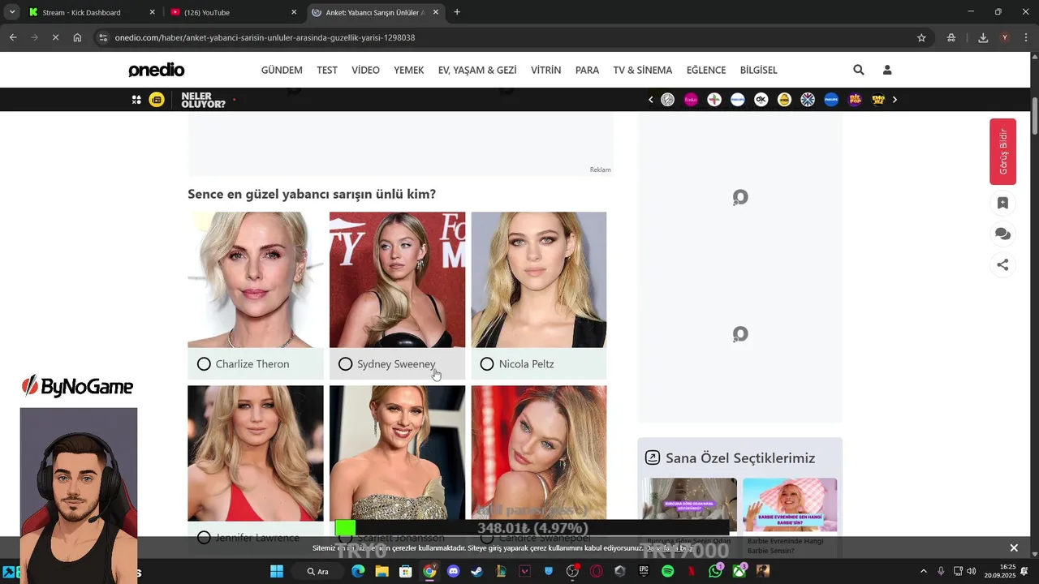The width and height of the screenshot is (1039, 584).
Task: Open the VİTRİN menu item
Action: coord(546,71)
